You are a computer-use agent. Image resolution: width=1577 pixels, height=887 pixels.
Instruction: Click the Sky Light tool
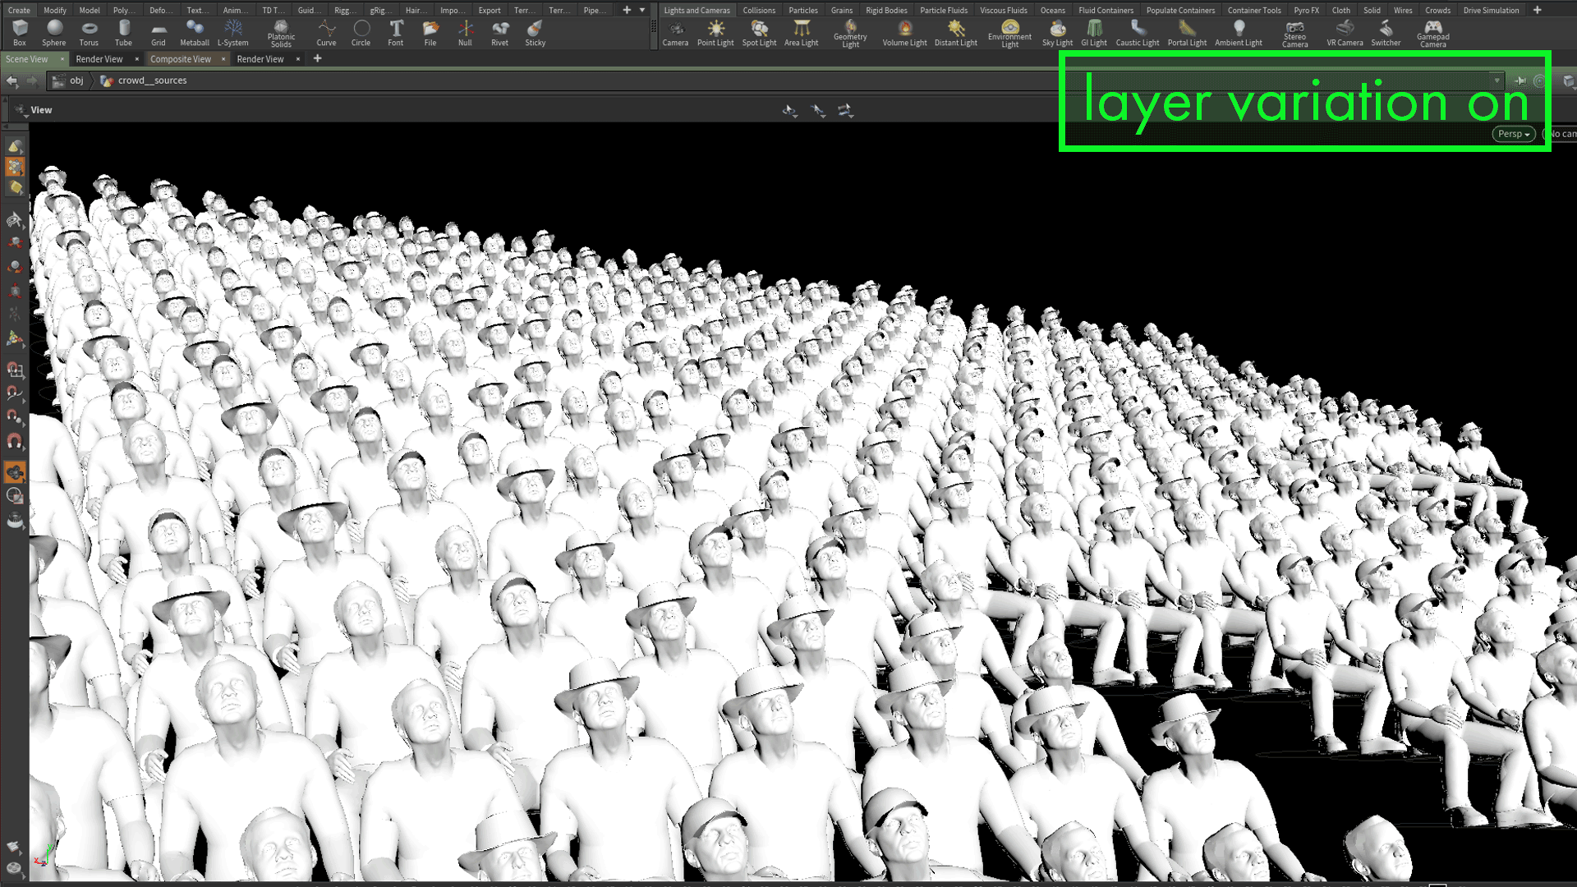pyautogui.click(x=1057, y=33)
